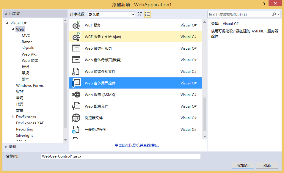Image resolution: width=284 pixels, height=173 pixels.
Task: Click the 浏览器文件 globe icon
Action: 76,118
